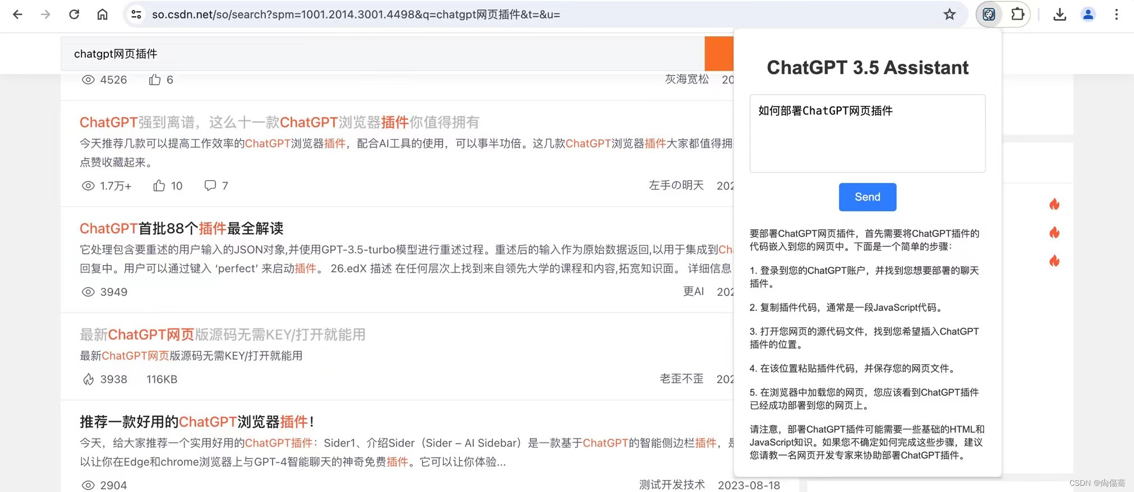The width and height of the screenshot is (1134, 492).
Task: Click the address bar URL
Action: coord(356,15)
